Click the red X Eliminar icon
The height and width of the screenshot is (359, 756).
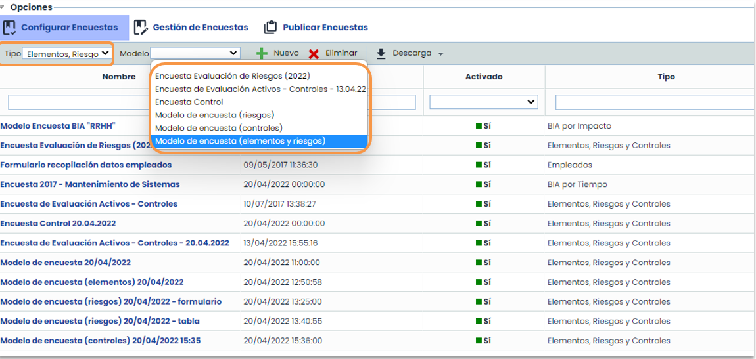tap(314, 54)
